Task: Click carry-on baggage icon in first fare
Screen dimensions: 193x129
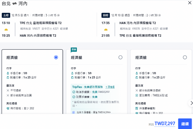Action: [x=8, y=73]
